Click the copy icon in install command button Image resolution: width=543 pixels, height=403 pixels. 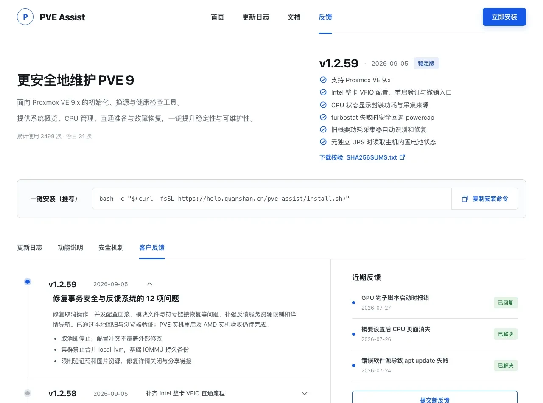465,199
